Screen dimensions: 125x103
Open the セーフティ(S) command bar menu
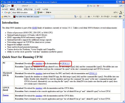[105, 17]
